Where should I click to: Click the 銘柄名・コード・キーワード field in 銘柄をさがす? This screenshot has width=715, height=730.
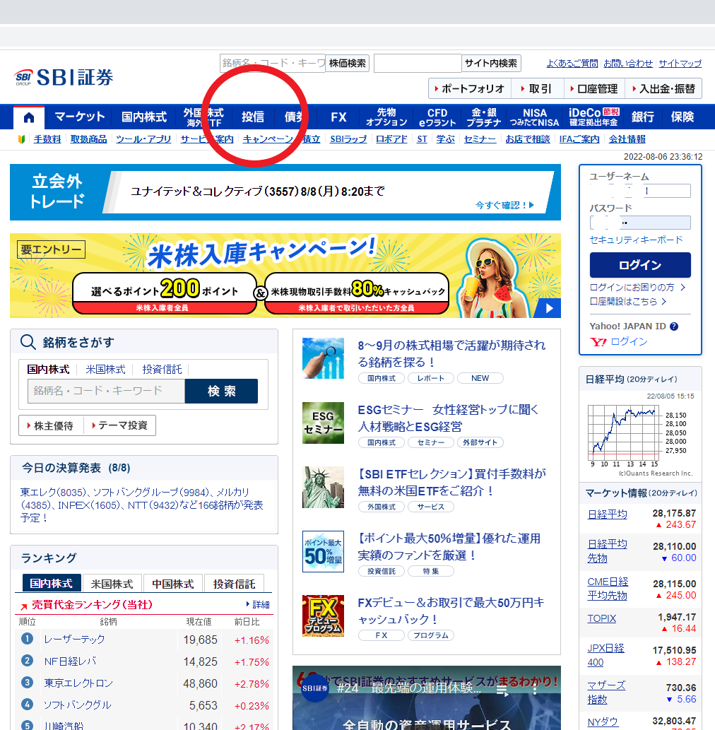click(x=107, y=391)
